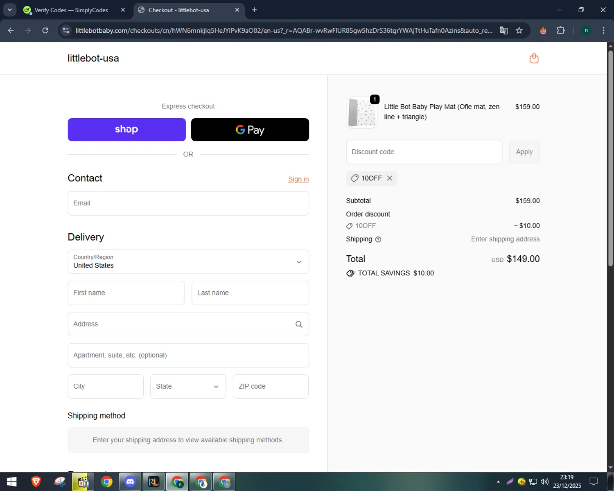Viewport: 614px width, 491px height.
Task: Open the Windows Start menu
Action: coord(11,482)
